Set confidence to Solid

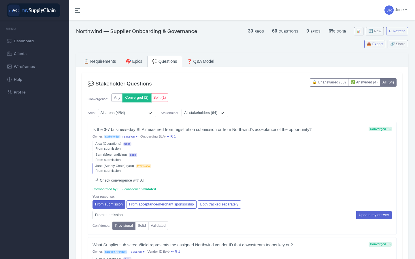pyautogui.click(x=142, y=226)
